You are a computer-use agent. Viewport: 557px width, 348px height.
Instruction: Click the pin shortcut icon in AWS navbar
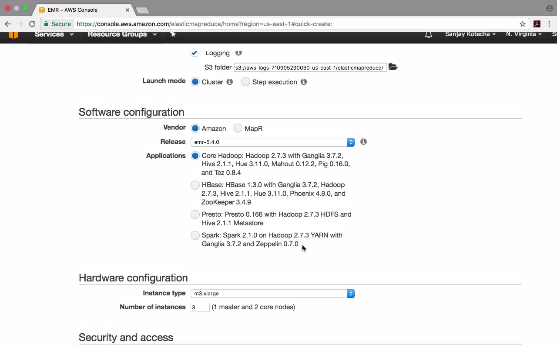173,34
